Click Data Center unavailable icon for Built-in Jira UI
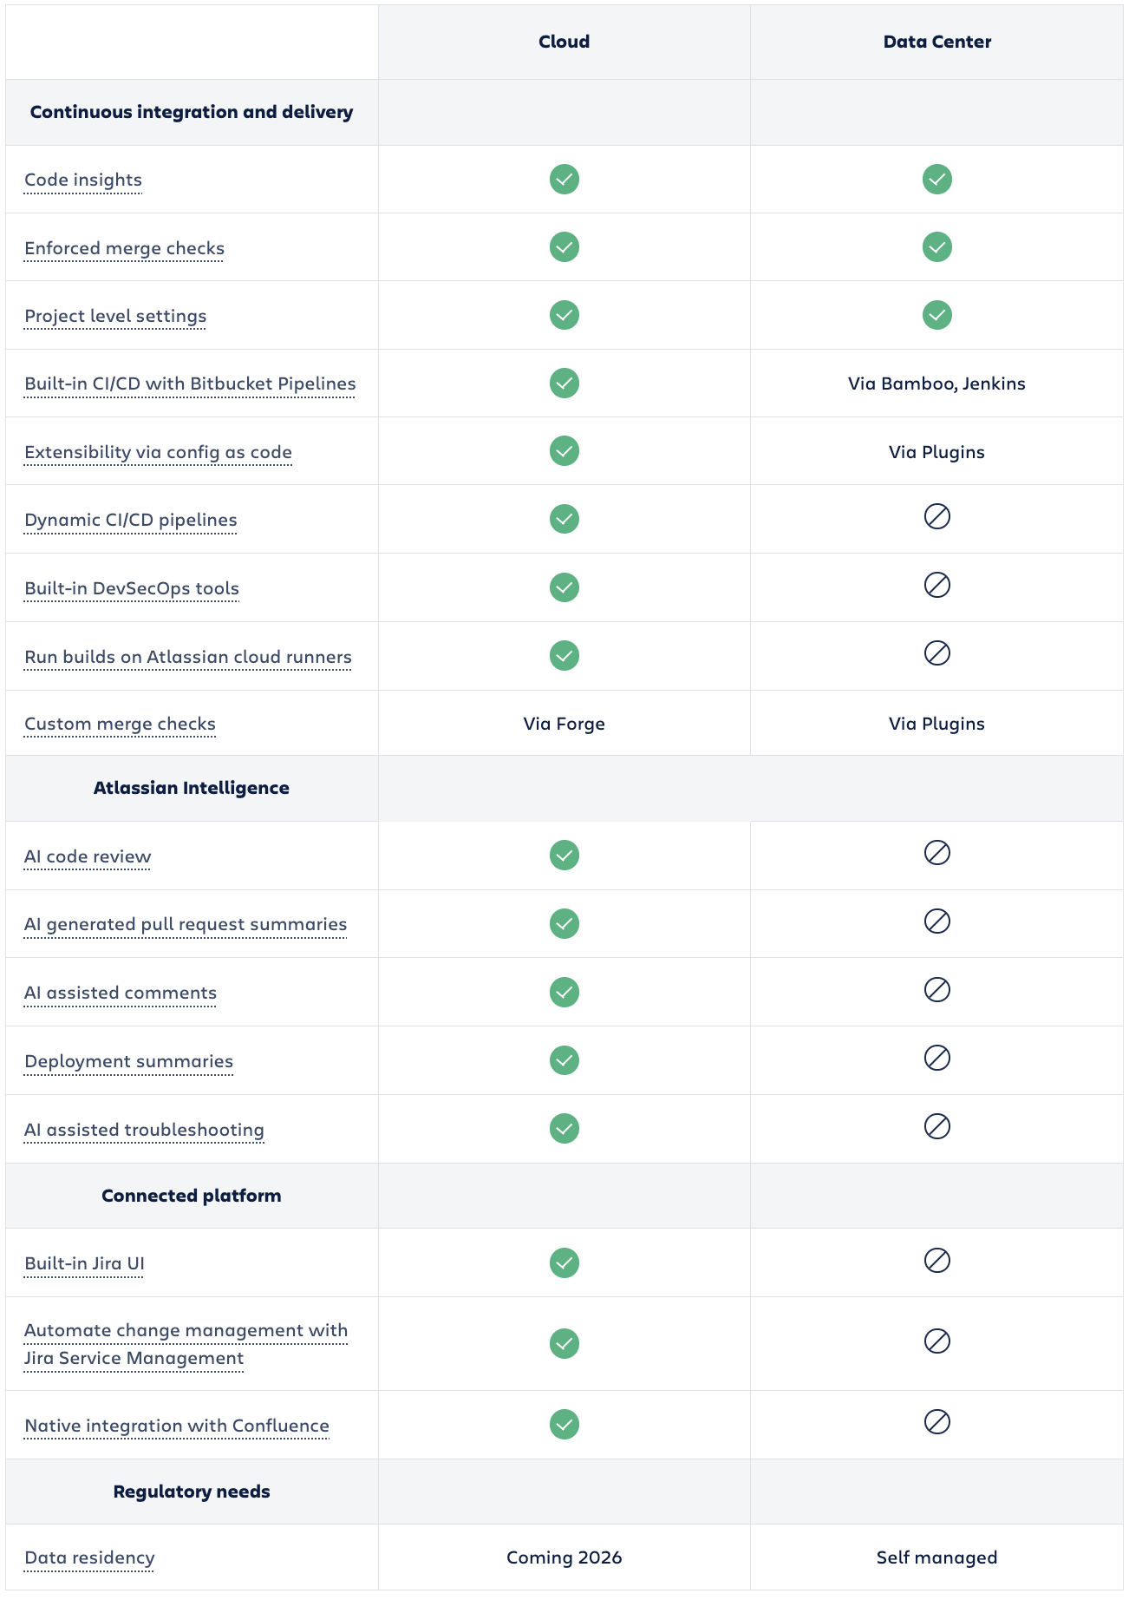1129x1600 pixels. point(936,1261)
